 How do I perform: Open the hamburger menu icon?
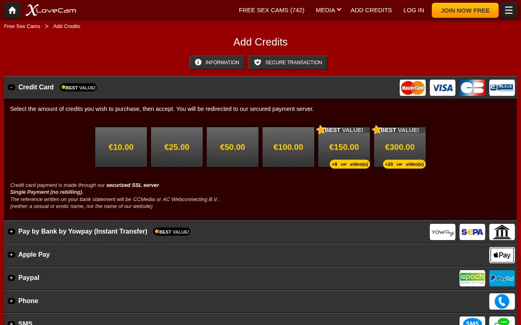tap(509, 10)
